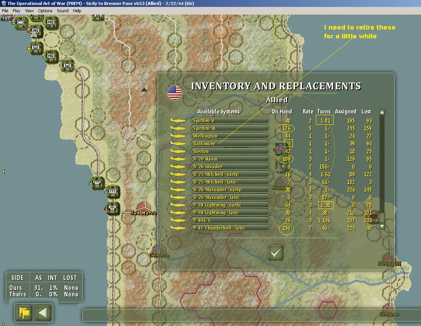Select the B-25 Mitchell (early) row

tap(230, 175)
